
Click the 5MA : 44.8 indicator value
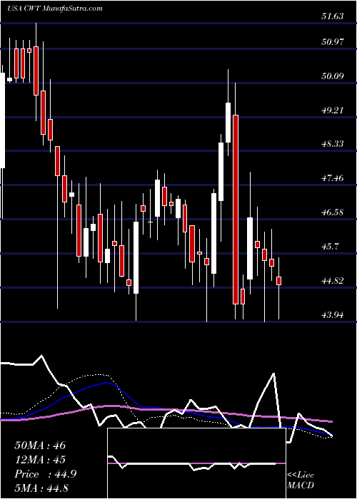pos(41,488)
